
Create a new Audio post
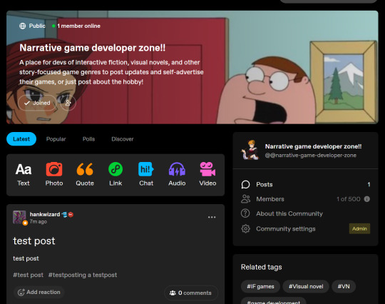click(177, 175)
